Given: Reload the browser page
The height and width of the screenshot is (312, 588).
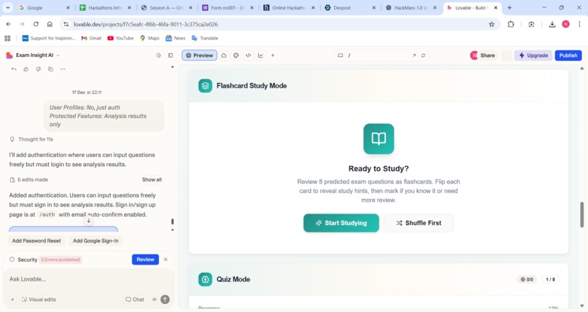Looking at the screenshot, I should pyautogui.click(x=36, y=24).
